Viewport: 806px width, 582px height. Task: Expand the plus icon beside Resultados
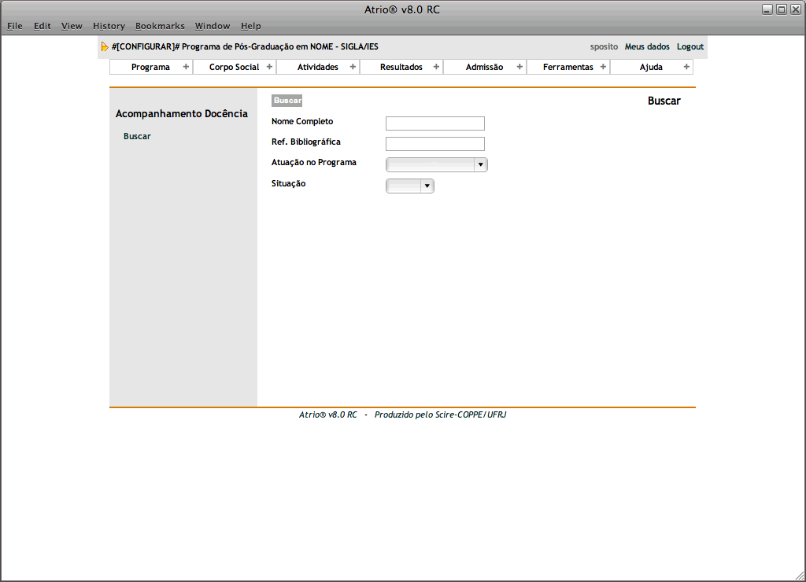(x=436, y=67)
